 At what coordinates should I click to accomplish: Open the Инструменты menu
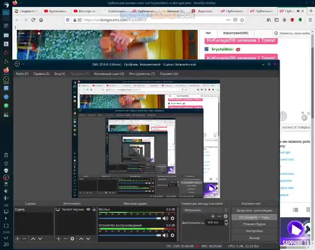(142, 74)
